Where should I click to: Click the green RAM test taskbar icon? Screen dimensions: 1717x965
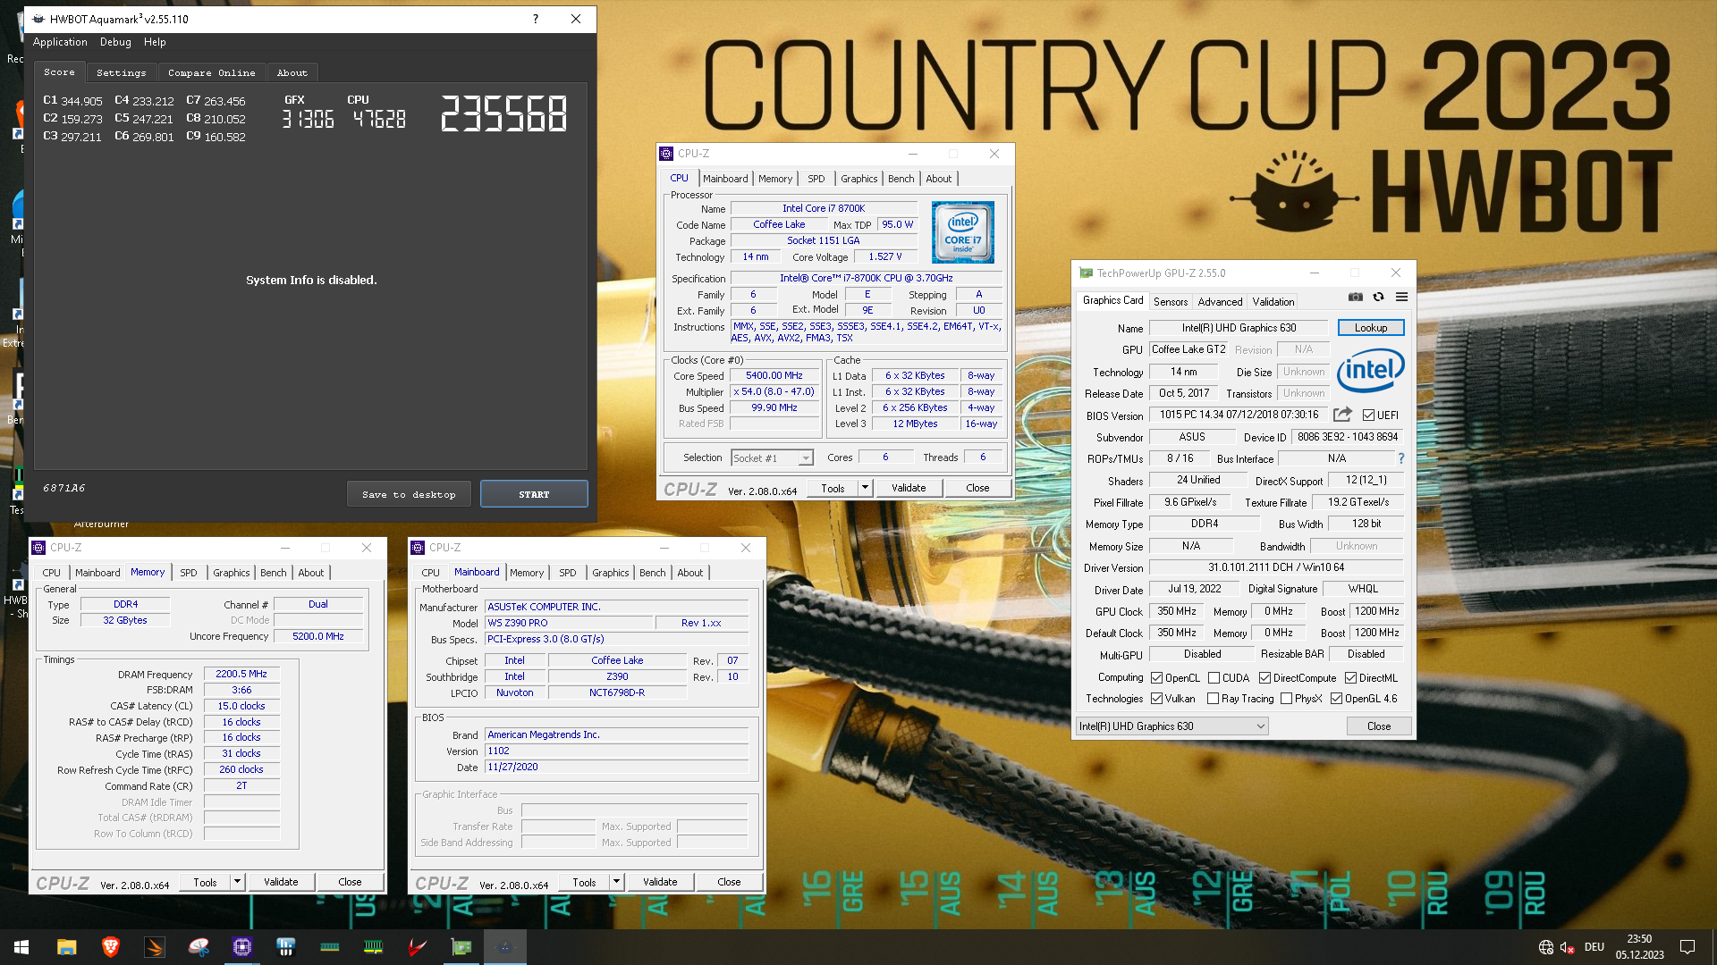[373, 947]
